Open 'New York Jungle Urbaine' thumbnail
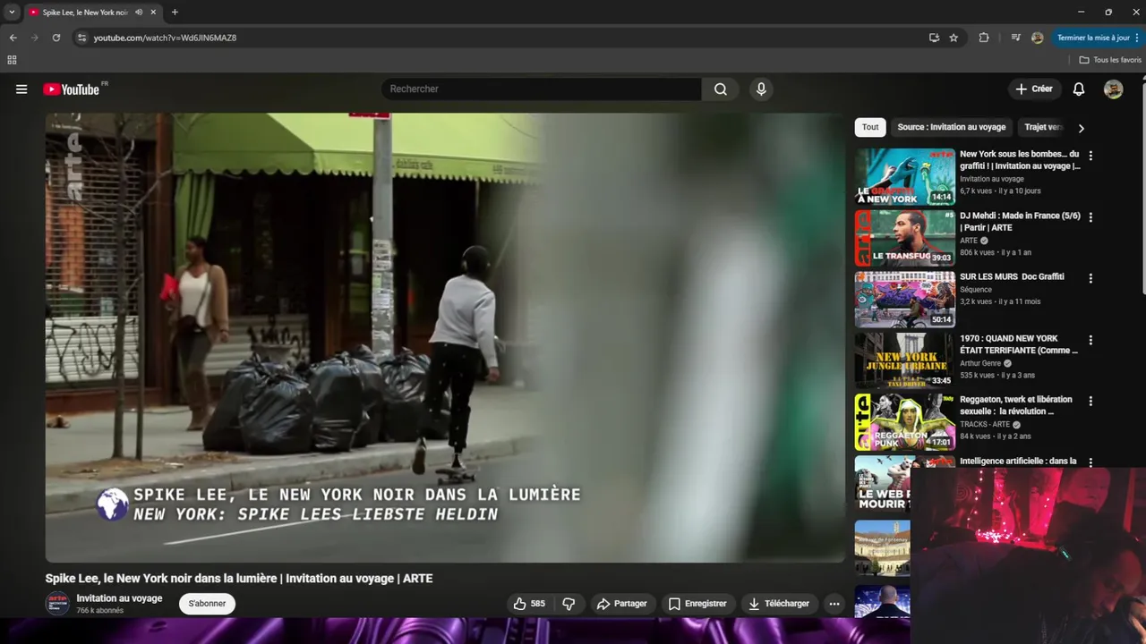This screenshot has width=1146, height=644. [x=905, y=360]
